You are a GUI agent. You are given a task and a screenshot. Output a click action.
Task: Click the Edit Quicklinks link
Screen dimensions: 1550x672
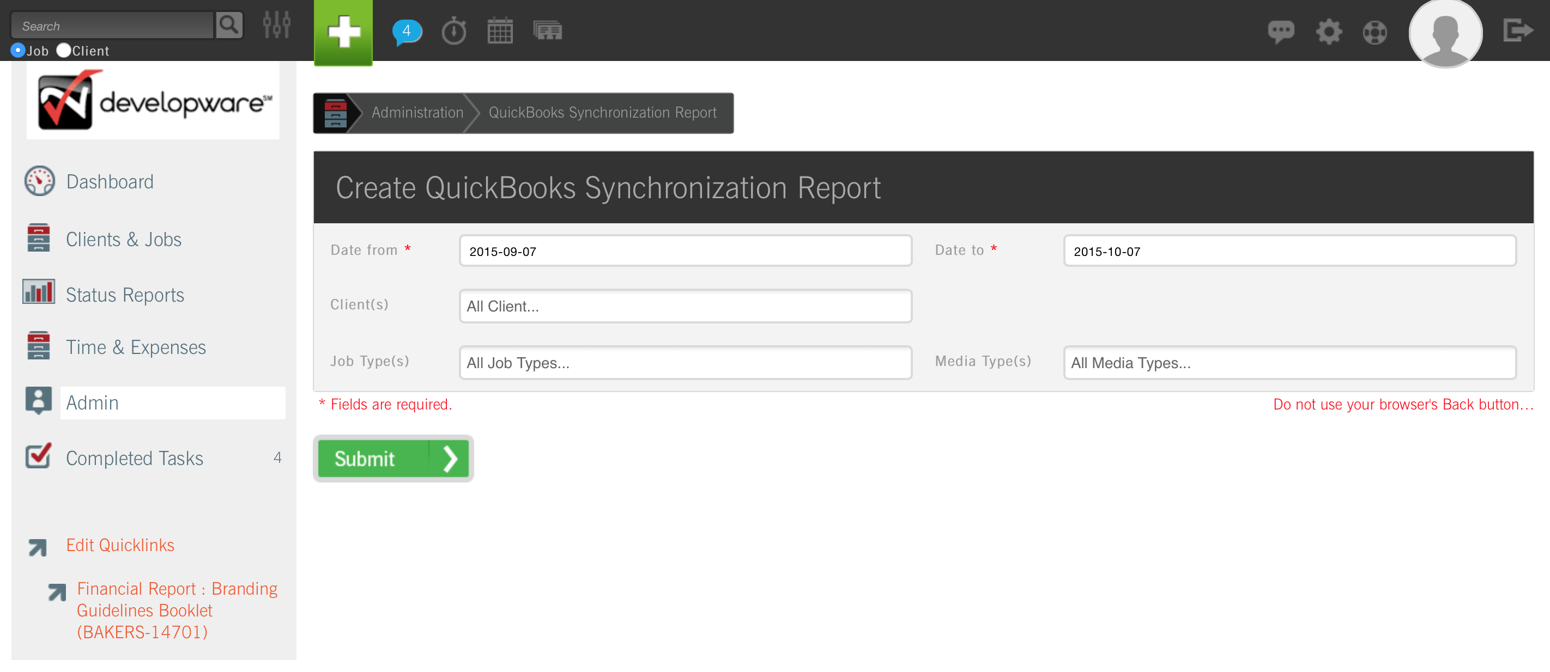click(120, 545)
